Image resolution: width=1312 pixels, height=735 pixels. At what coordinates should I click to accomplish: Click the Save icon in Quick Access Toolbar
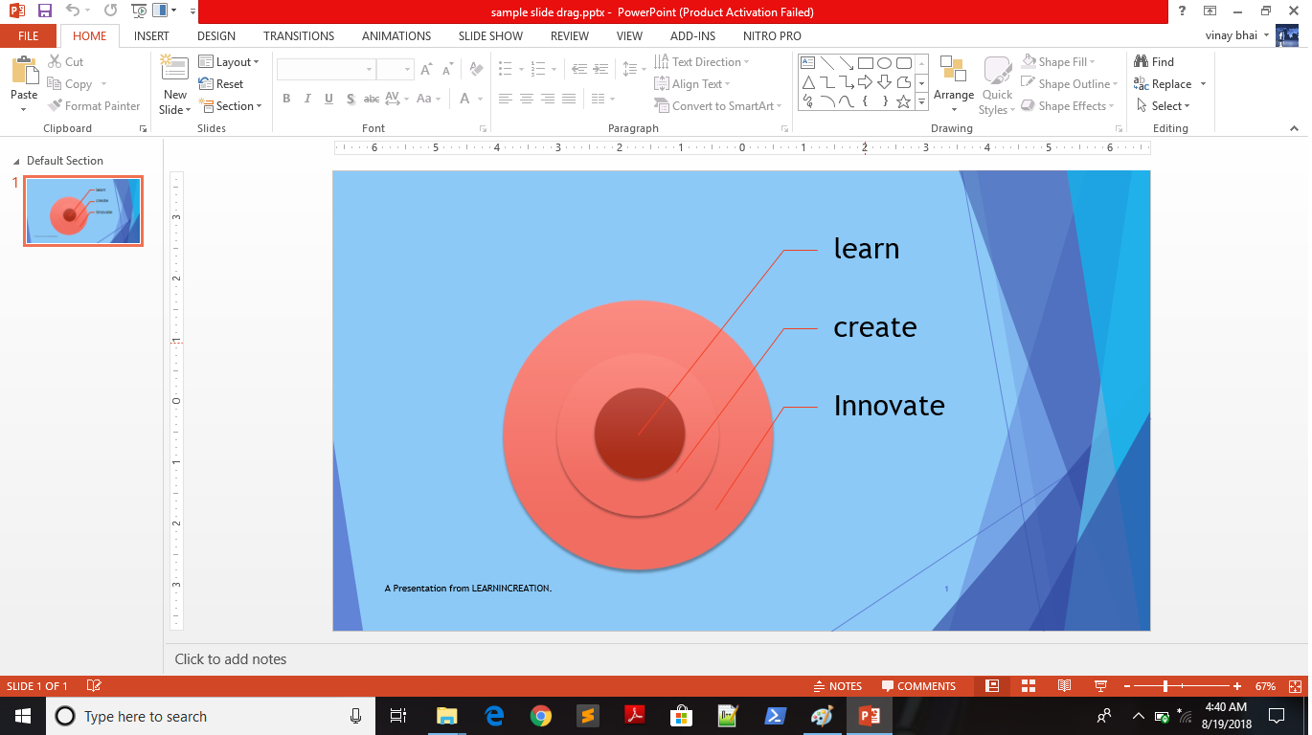45,11
